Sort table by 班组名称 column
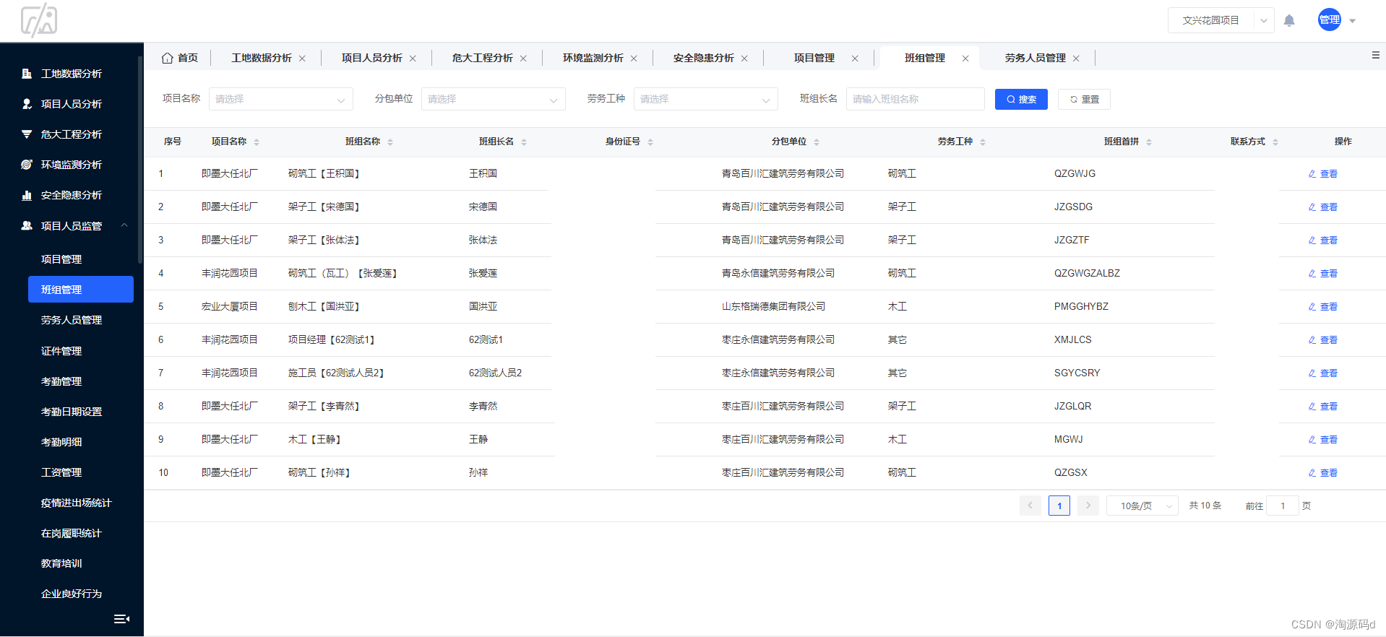Viewport: 1386px width, 637px height. [x=390, y=142]
